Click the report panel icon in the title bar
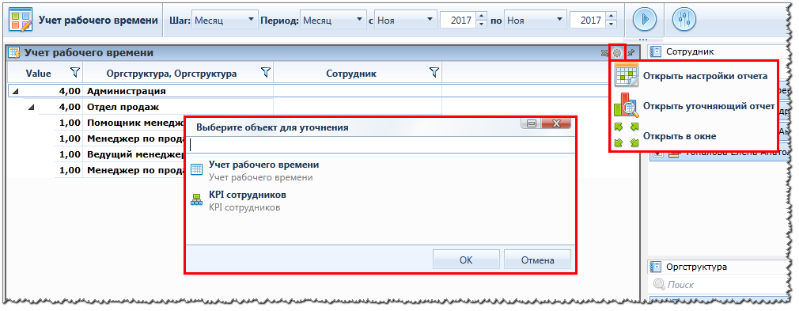The width and height of the screenshot is (799, 311). coord(14,52)
